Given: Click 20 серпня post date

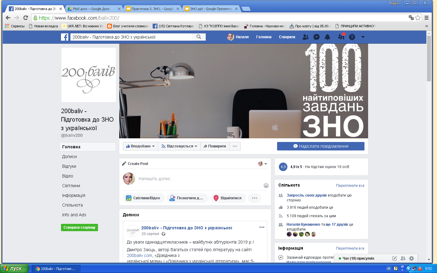Looking at the screenshot, I should (x=150, y=234).
